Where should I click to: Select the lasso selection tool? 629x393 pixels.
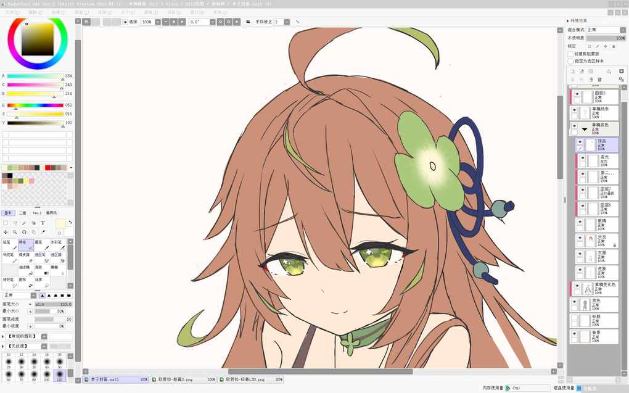pyautogui.click(x=15, y=223)
